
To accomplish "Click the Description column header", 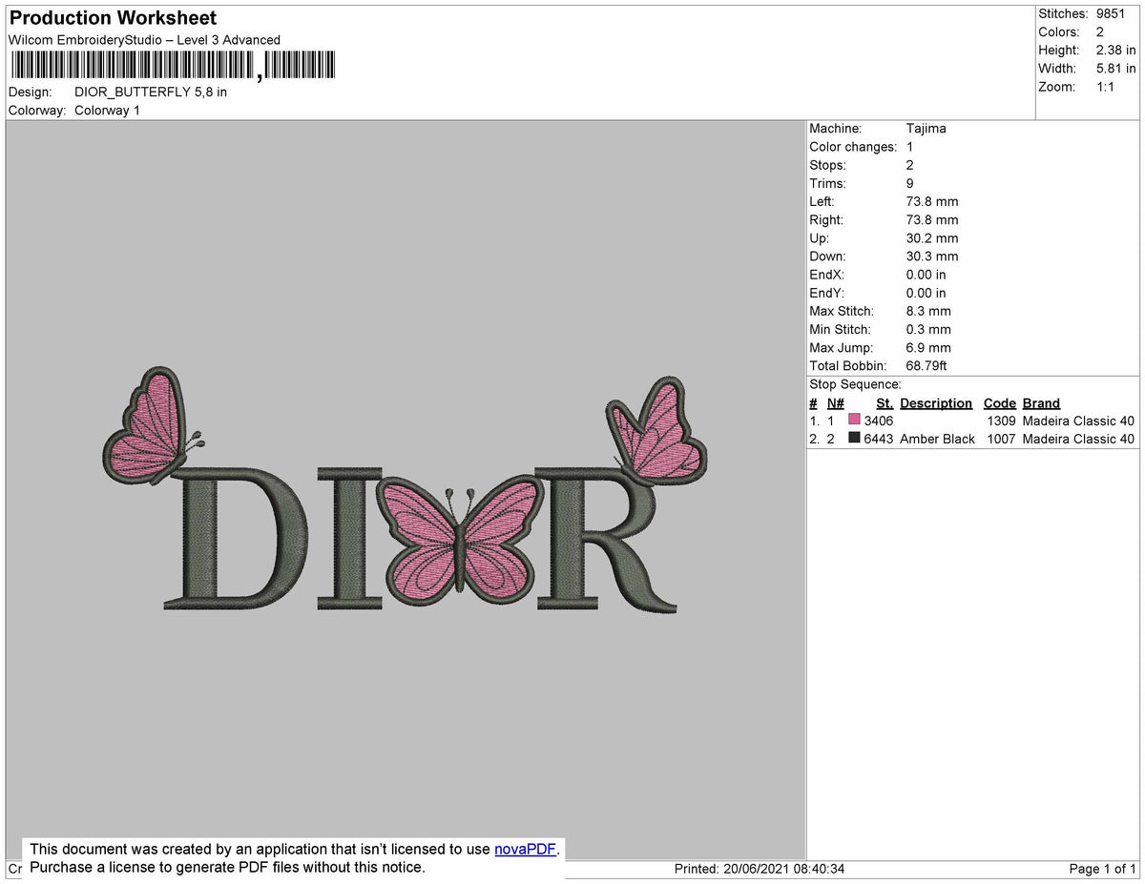I will pos(936,402).
